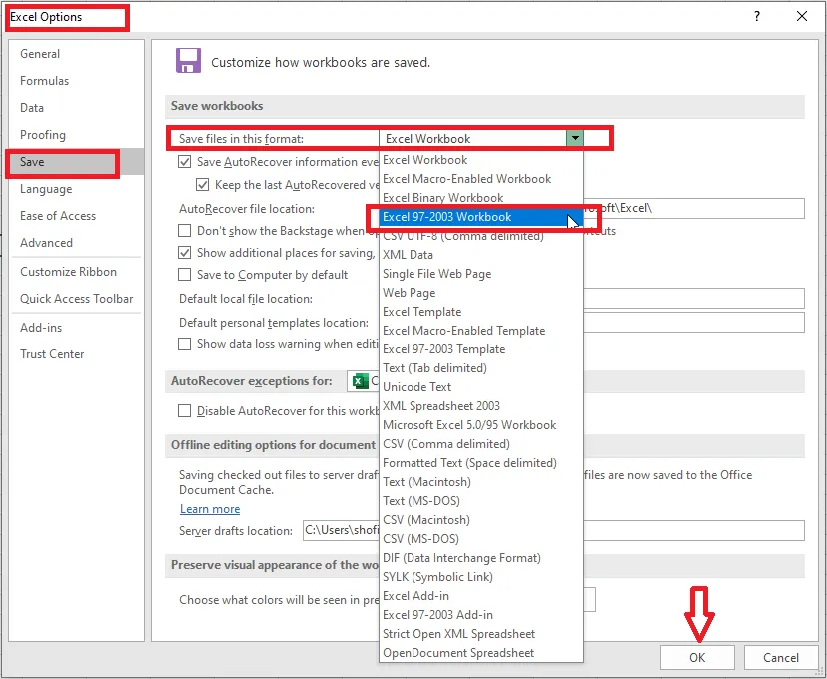This screenshot has width=827, height=679.
Task: Click the Cancel button
Action: tap(781, 657)
